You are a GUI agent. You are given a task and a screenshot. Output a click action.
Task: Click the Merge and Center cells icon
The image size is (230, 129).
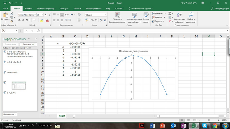pyautogui.click(x=79, y=20)
